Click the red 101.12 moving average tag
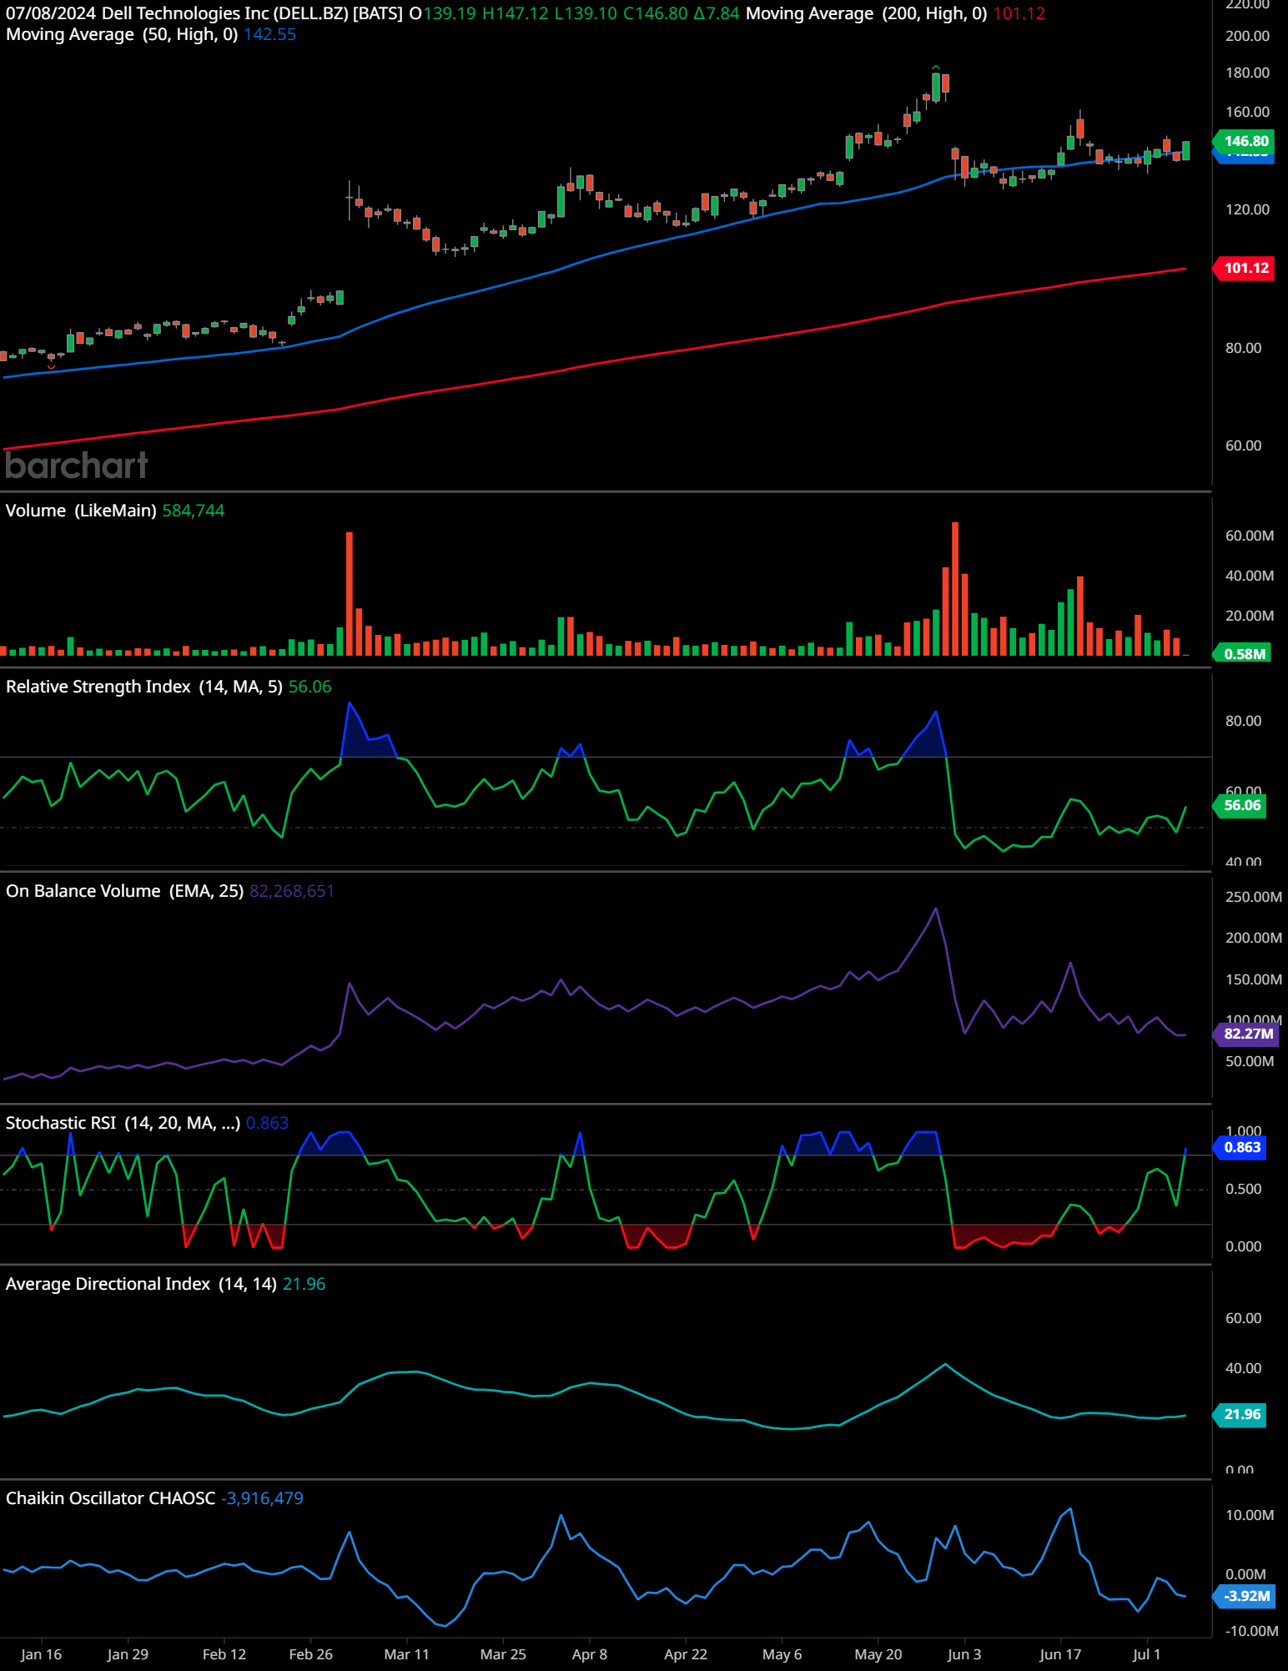1288x1671 pixels. click(1245, 268)
